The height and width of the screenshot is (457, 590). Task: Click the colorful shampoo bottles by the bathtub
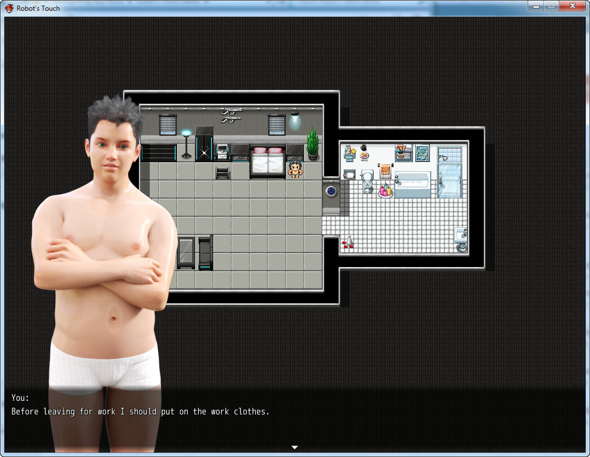pyautogui.click(x=385, y=191)
